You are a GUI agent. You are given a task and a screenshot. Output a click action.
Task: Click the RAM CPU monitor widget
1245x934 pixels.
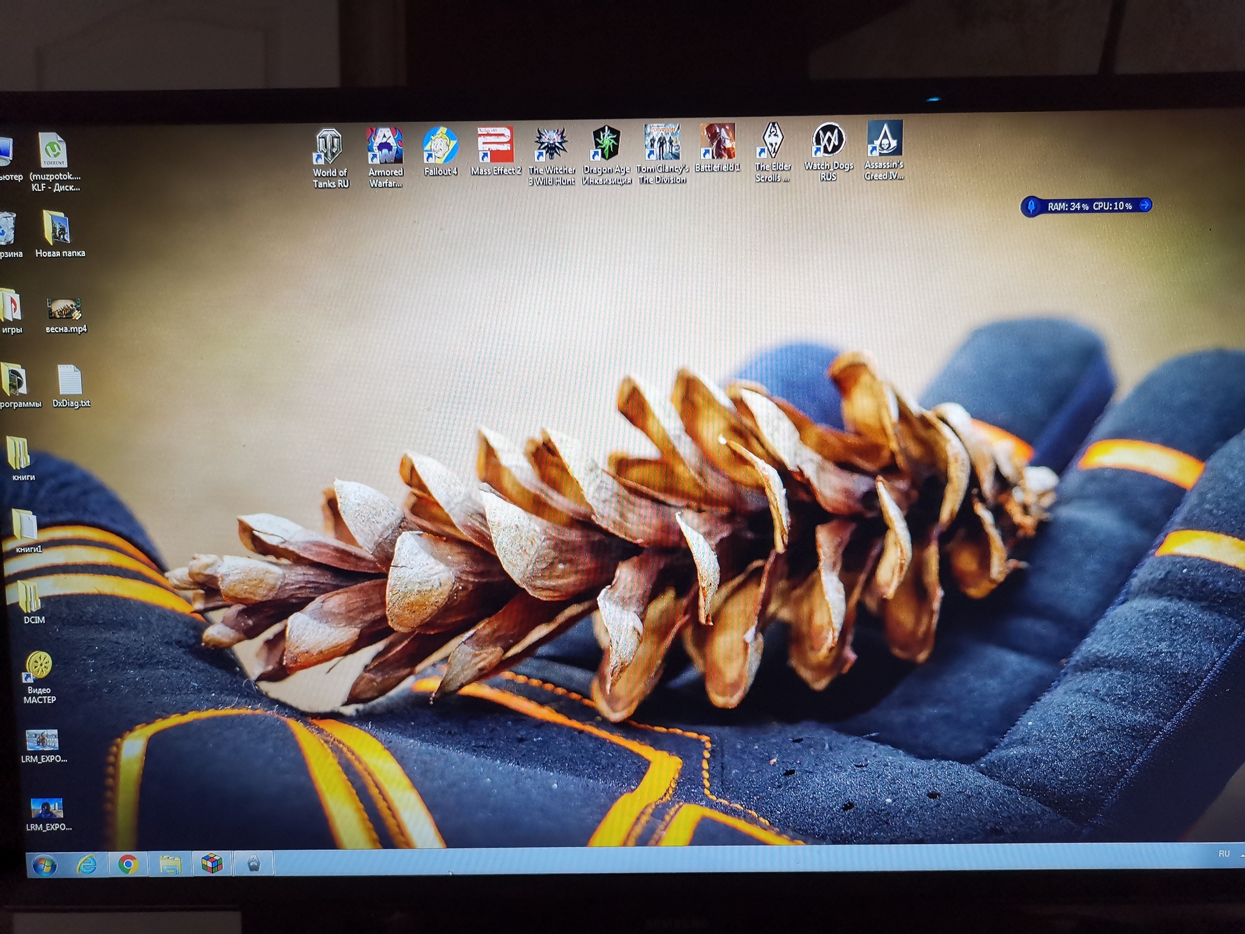click(x=1088, y=206)
